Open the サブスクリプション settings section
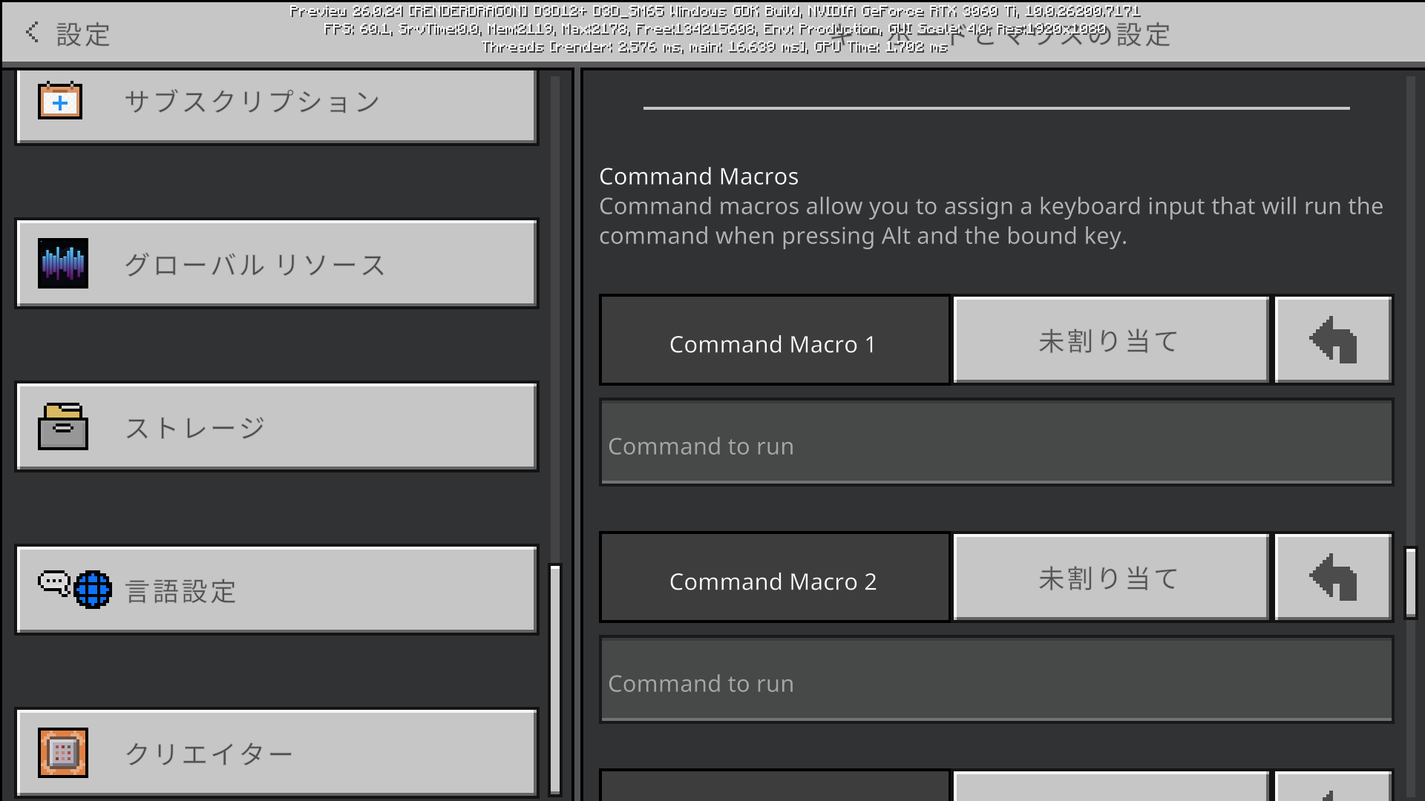This screenshot has height=801, width=1425. pyautogui.click(x=275, y=105)
